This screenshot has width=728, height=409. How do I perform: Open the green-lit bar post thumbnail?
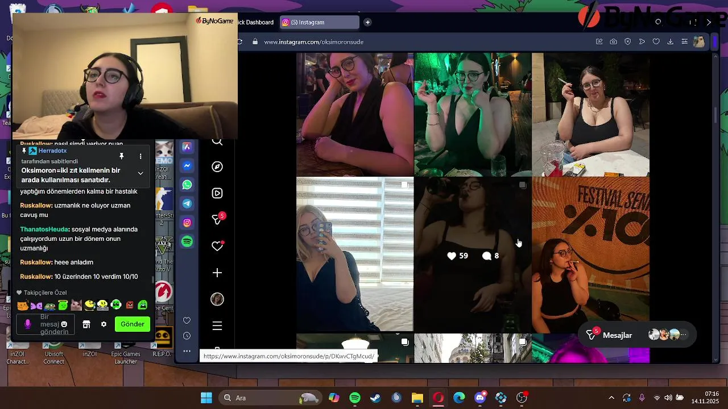click(x=473, y=115)
